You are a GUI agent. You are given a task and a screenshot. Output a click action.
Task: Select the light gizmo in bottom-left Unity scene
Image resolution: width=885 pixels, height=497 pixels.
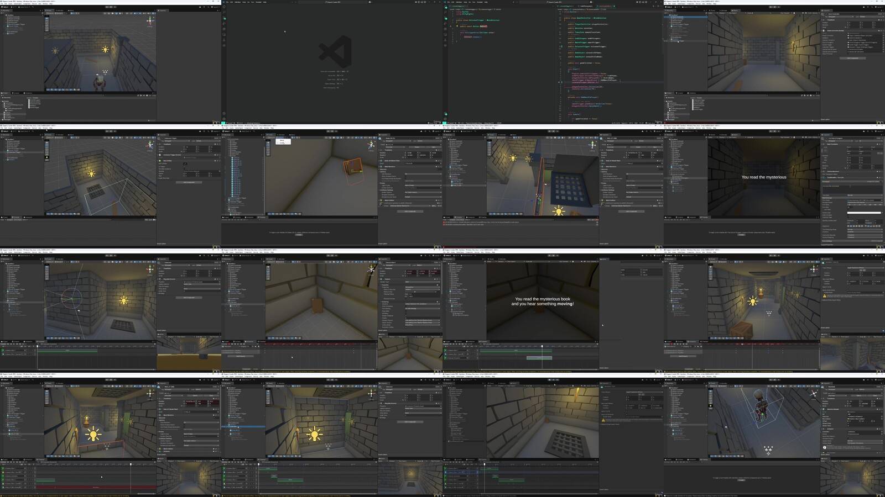click(x=93, y=435)
